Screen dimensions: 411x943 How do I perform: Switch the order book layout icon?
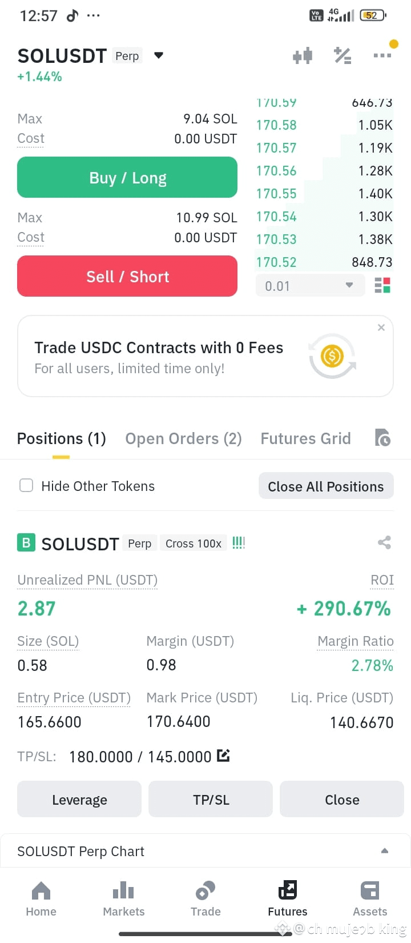click(x=382, y=285)
